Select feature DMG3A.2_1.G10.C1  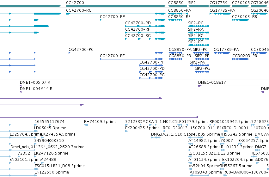[x=156, y=137]
